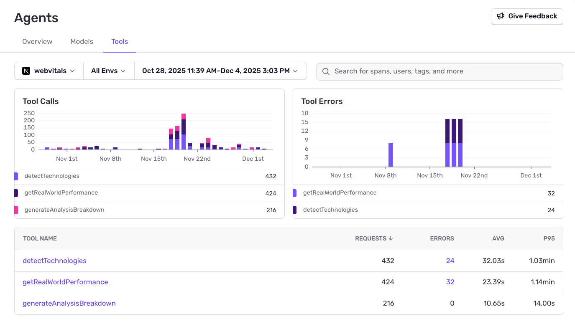
Task: Click the 32 errors link for getRealWorldPerformance
Action: (450, 282)
